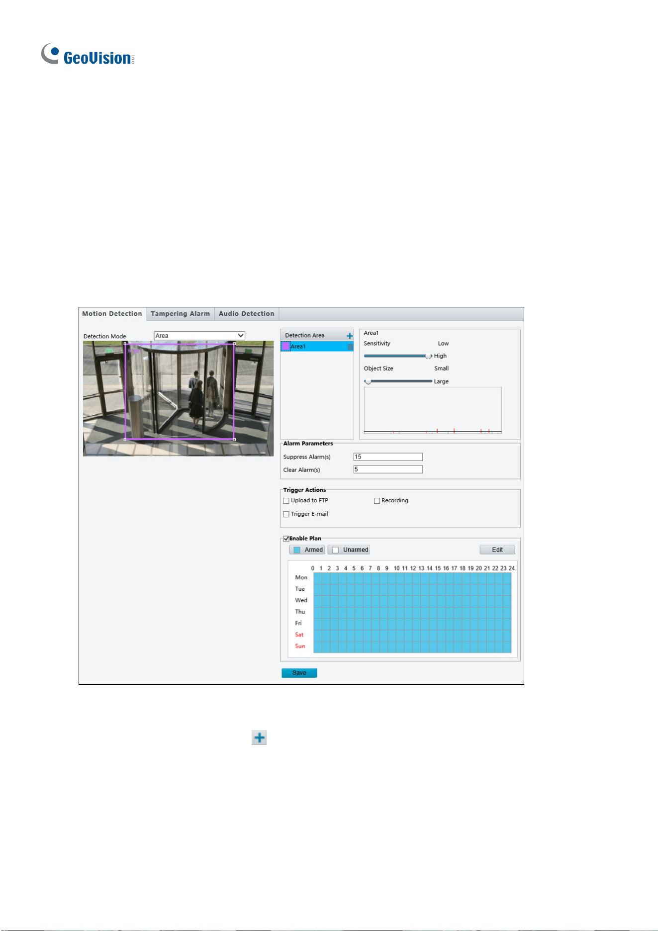Add a new detection area with plus icon
This screenshot has height=931, width=658.
pos(350,336)
